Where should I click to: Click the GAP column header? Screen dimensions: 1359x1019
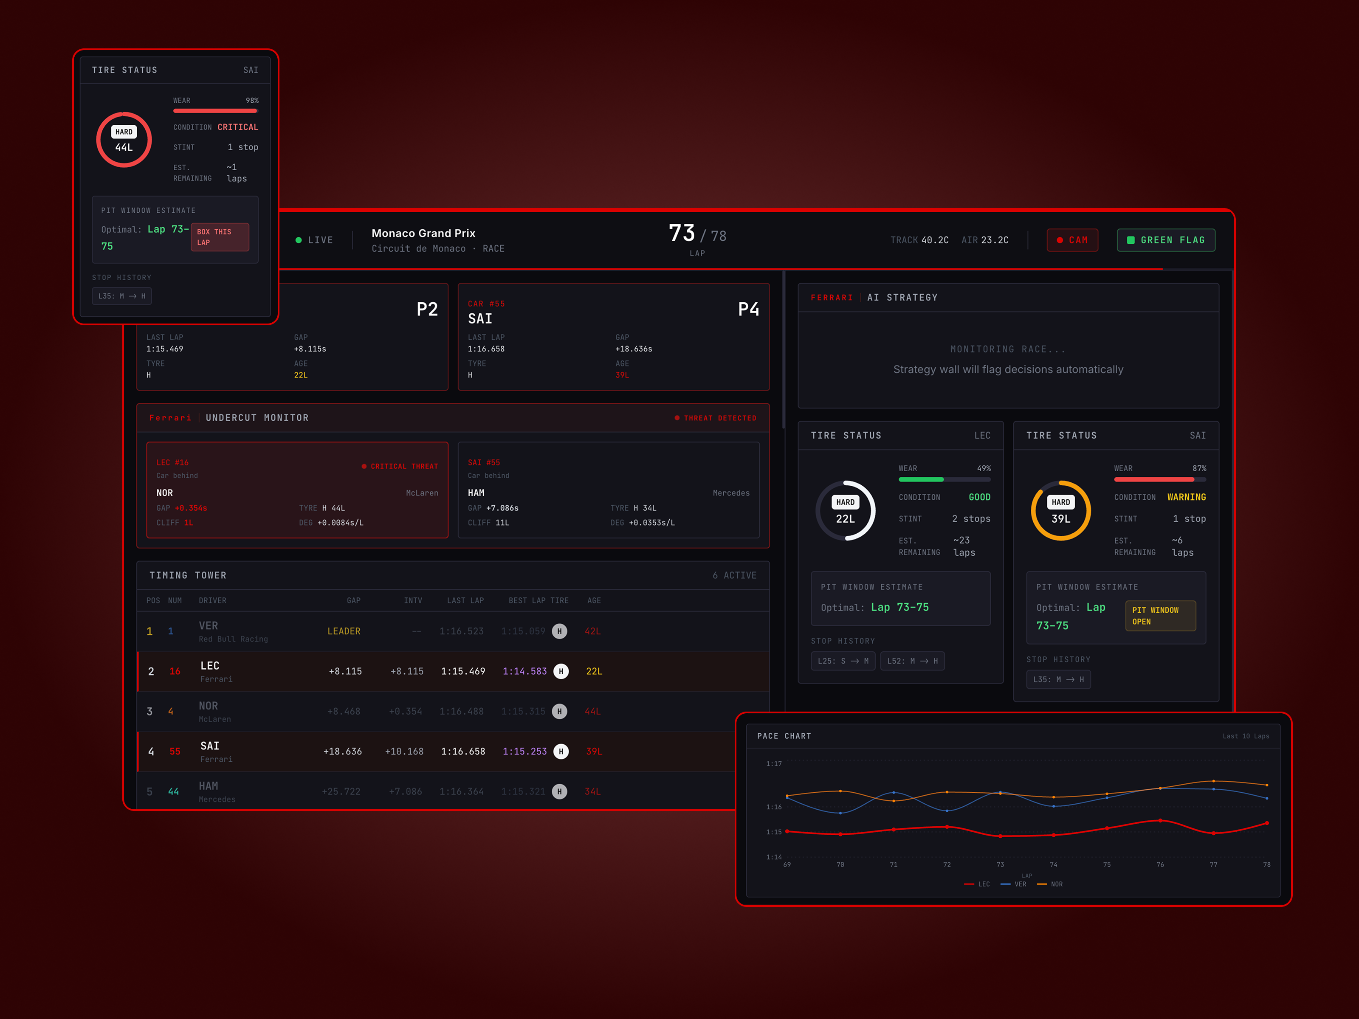pyautogui.click(x=353, y=600)
